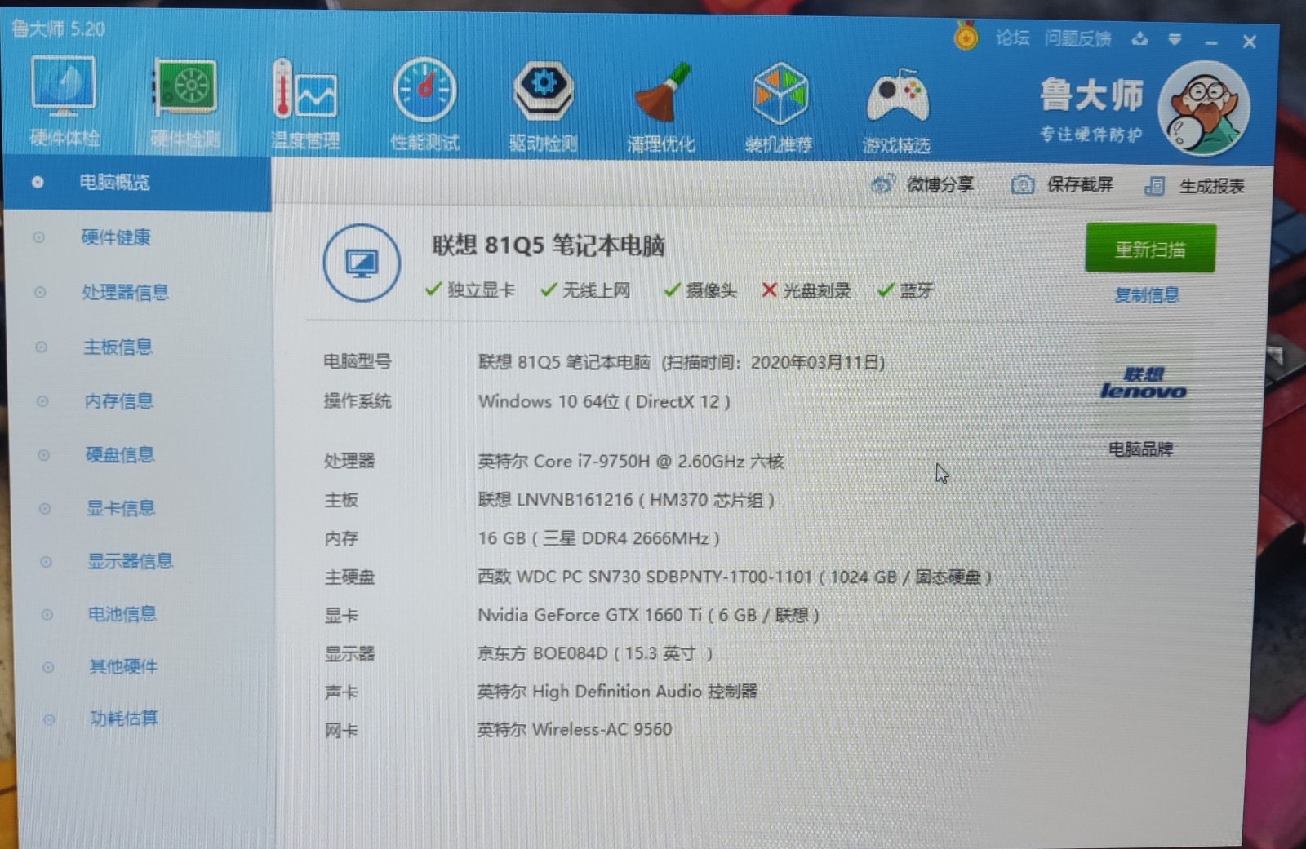This screenshot has height=849, width=1306.
Task: Click the 无线上网 checkmark item
Action: pyautogui.click(x=585, y=290)
